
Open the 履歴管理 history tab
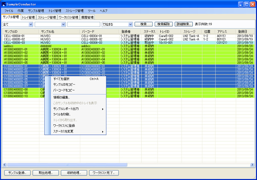click(87, 17)
